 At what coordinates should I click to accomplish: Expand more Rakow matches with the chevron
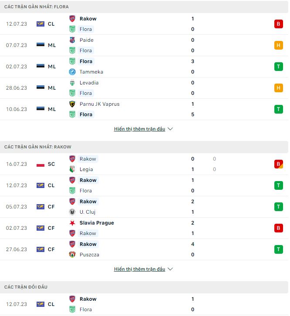coord(170,269)
